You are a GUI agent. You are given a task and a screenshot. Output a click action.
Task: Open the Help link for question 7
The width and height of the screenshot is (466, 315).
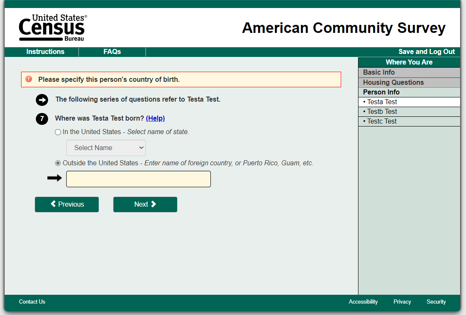point(155,118)
